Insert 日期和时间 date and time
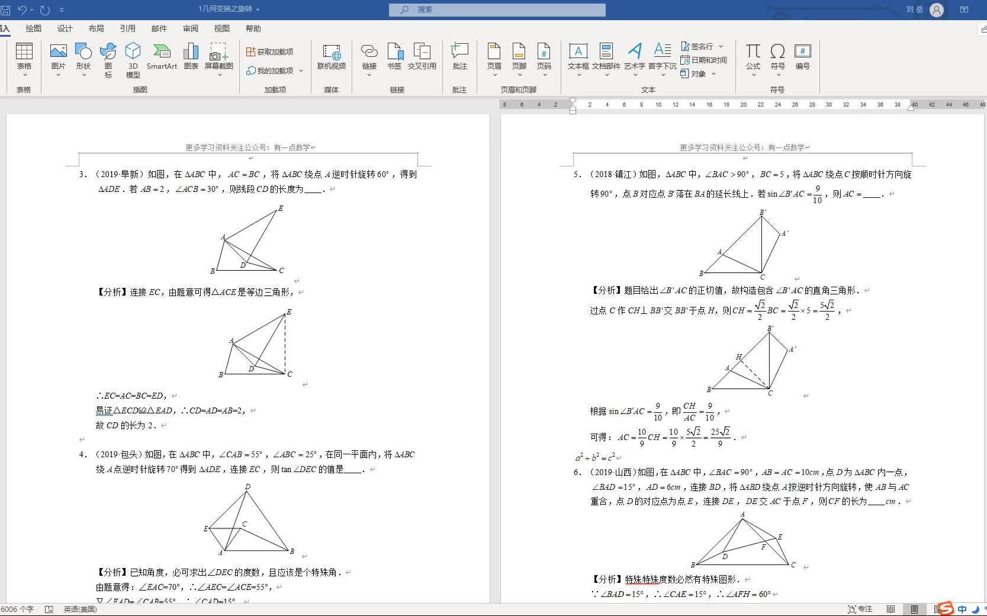 tap(703, 60)
